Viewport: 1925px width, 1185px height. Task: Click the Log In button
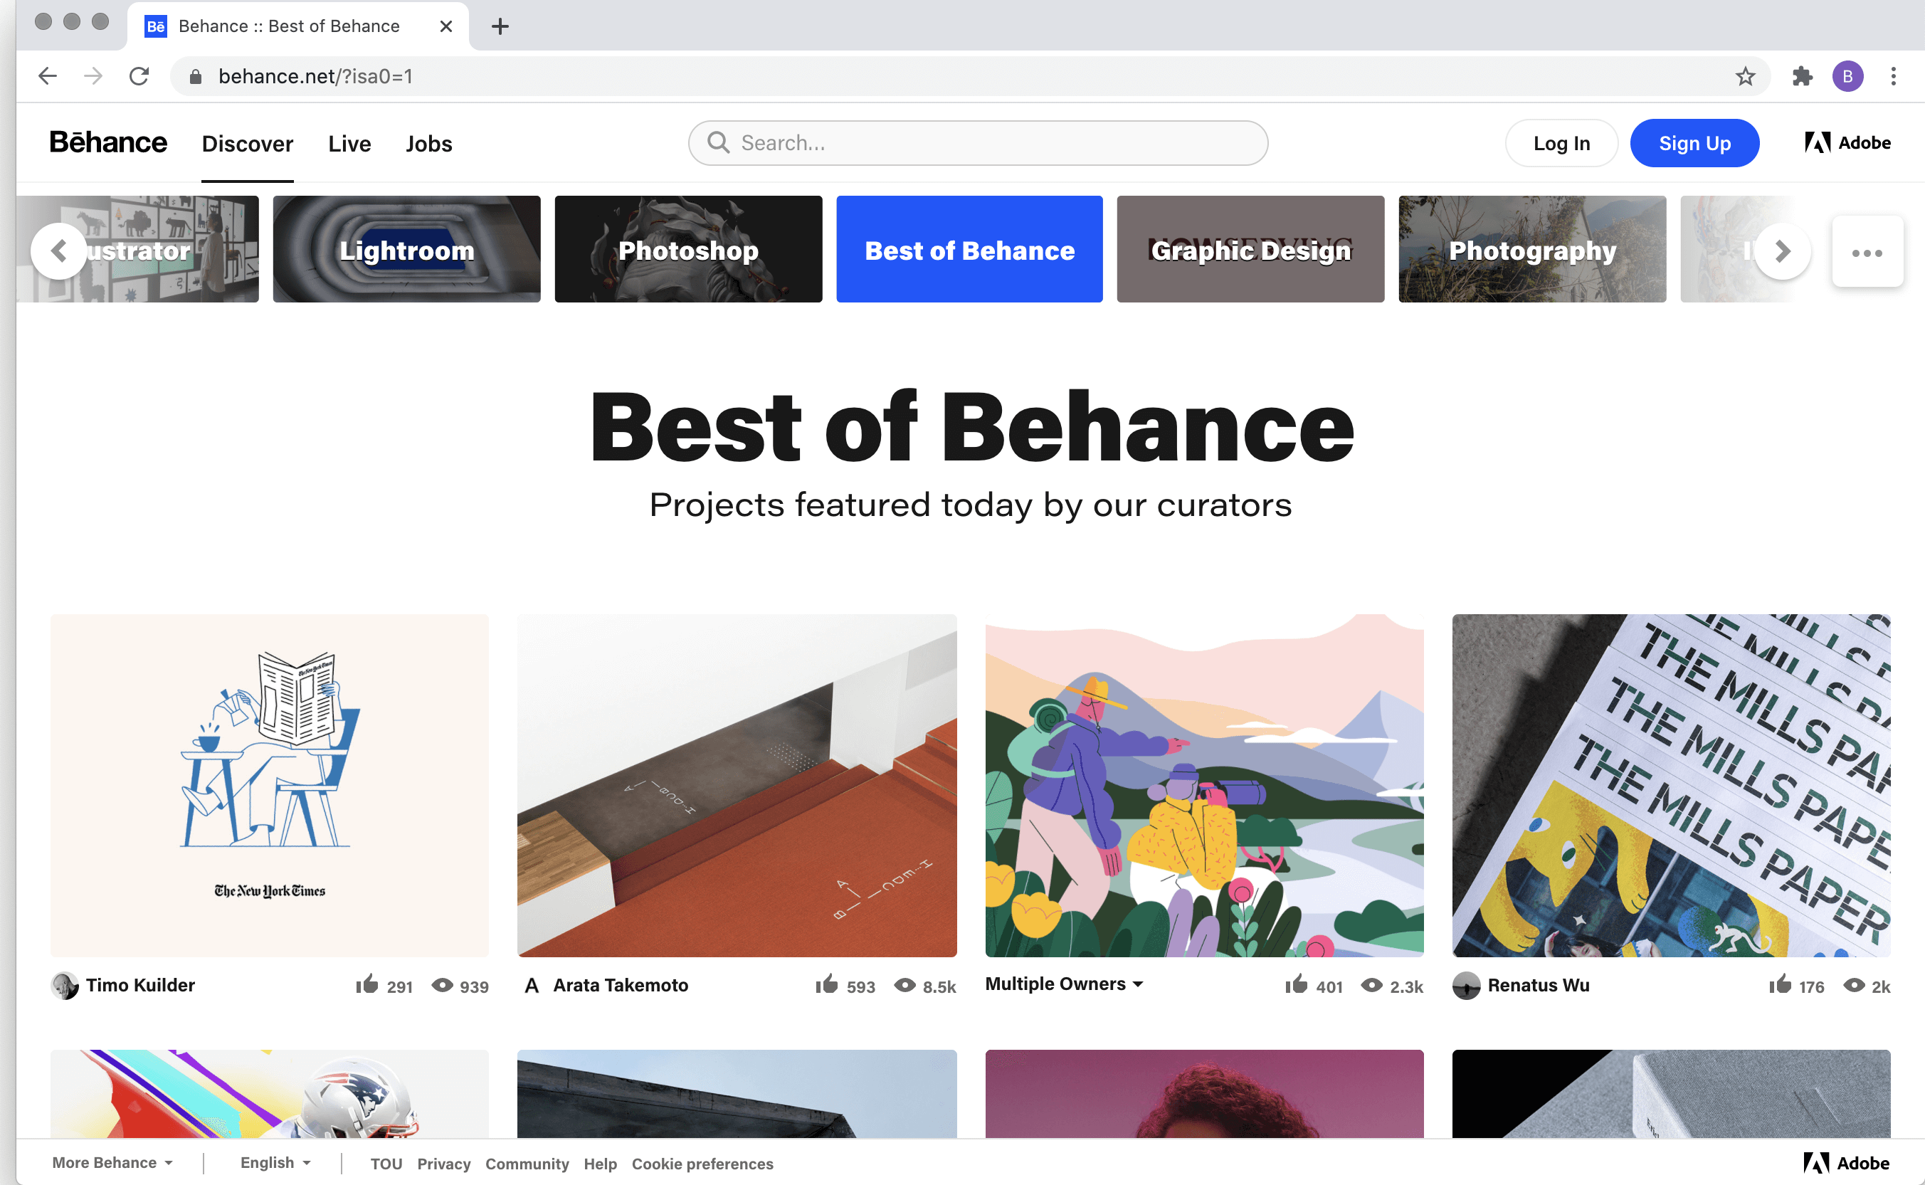click(1561, 144)
